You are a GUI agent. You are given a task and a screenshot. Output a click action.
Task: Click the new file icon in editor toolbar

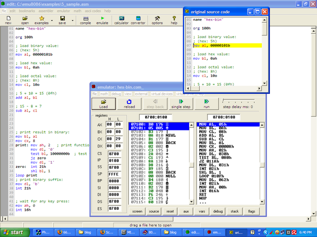[x=8, y=20]
